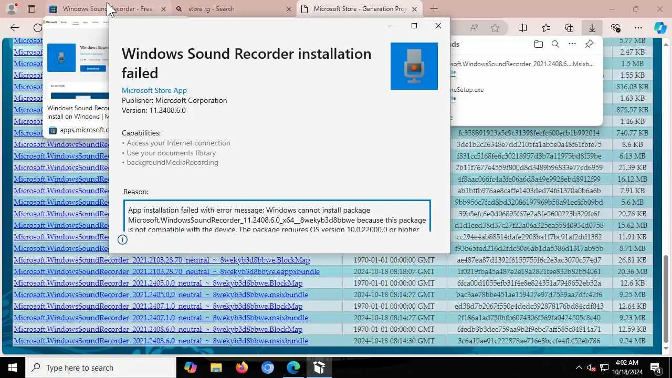Switch to Edge on the taskbar
The height and width of the screenshot is (378, 672).
pyautogui.click(x=293, y=367)
